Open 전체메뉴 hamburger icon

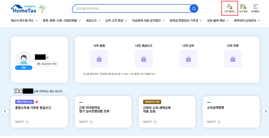pos(255,8)
